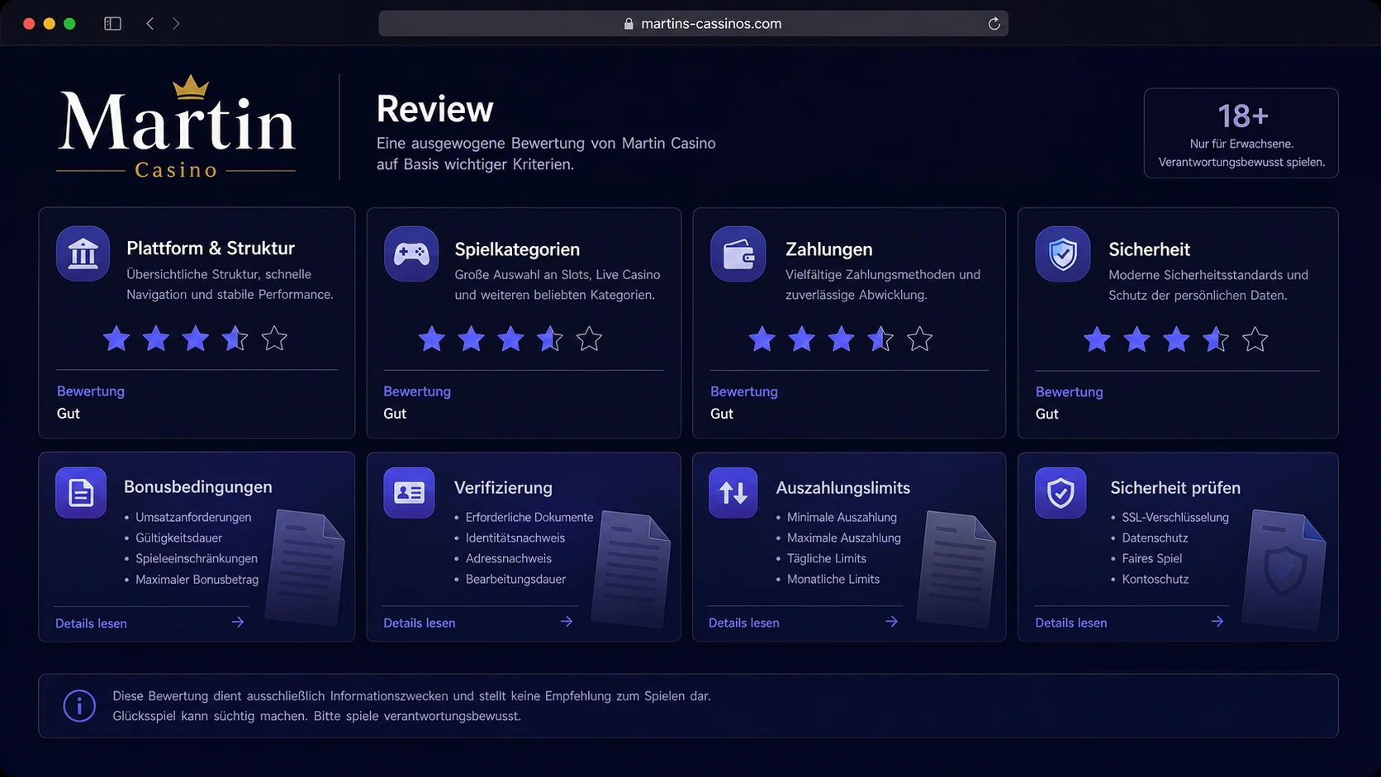Click the Bearbeitungsdauer list item
The image size is (1381, 777).
(x=515, y=579)
